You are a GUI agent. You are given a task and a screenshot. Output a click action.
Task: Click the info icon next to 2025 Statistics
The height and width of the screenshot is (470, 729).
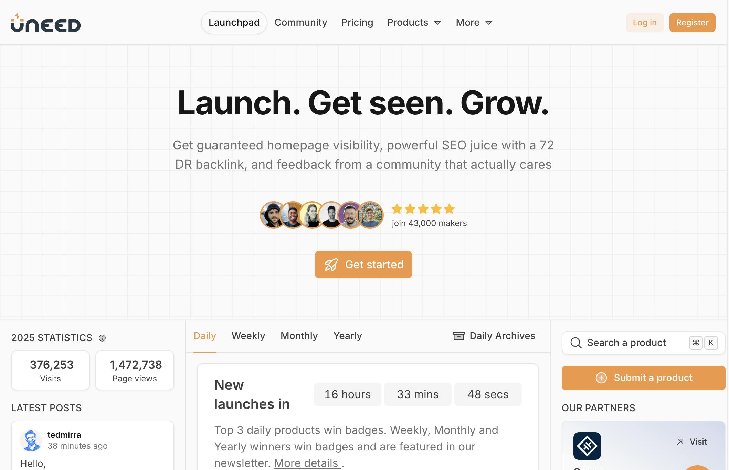click(102, 338)
